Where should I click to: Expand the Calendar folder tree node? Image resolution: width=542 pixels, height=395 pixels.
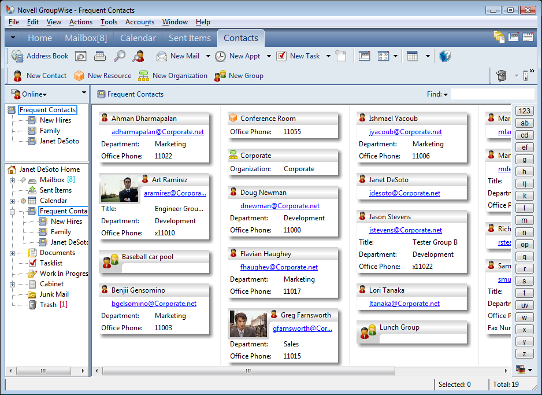13,201
